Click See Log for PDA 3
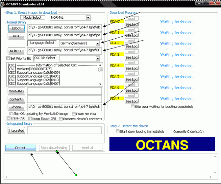Image resolution: width=221 pixels, height=184 pixels. pos(132,57)
